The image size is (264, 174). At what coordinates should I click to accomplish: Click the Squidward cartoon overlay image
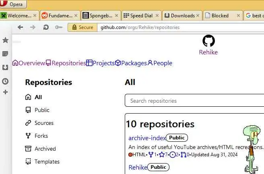[252, 149]
